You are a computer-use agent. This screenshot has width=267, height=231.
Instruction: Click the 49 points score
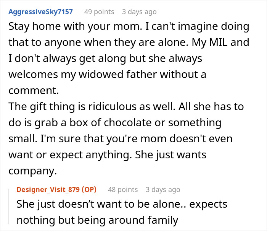(99, 12)
